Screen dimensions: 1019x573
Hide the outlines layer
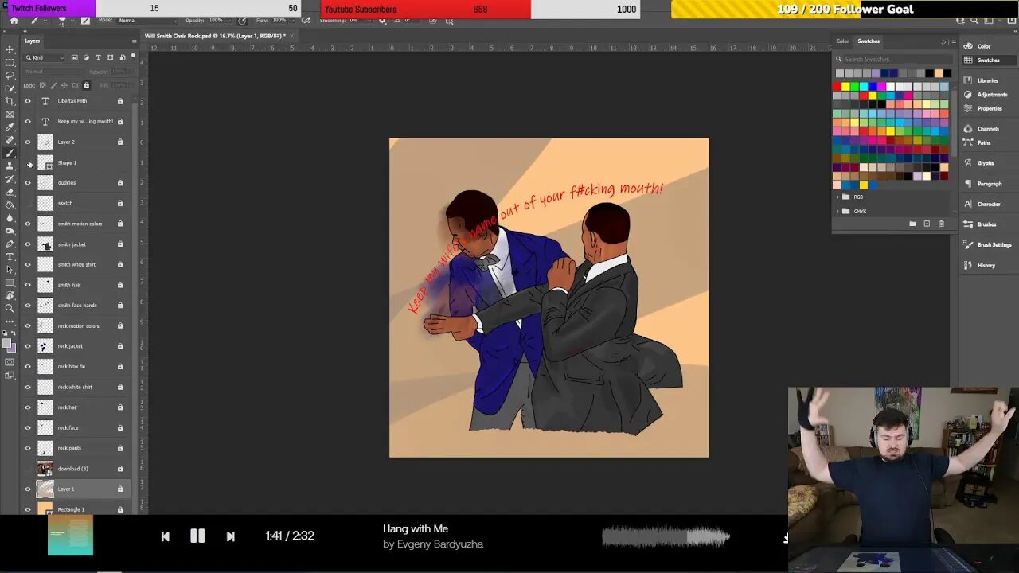pyautogui.click(x=28, y=182)
